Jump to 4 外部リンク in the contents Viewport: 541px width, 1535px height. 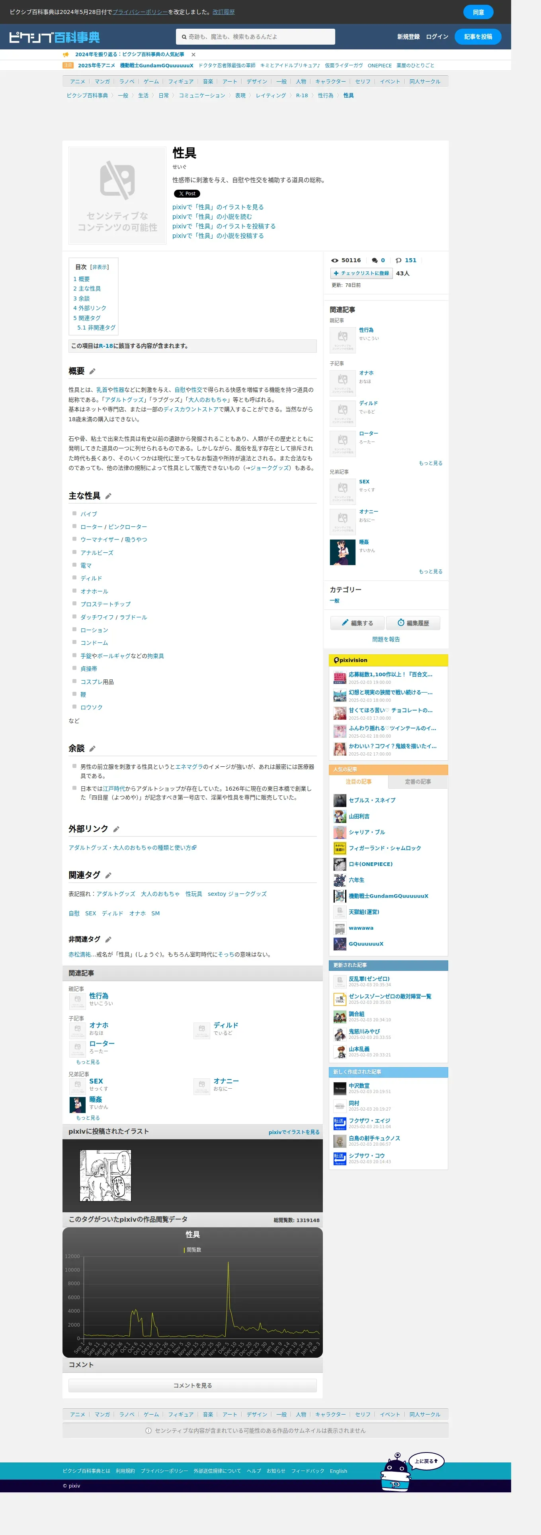[x=90, y=308]
